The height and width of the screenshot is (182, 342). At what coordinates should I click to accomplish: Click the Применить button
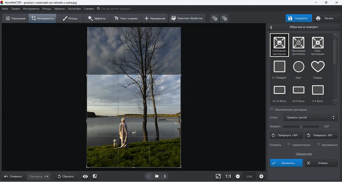286,163
